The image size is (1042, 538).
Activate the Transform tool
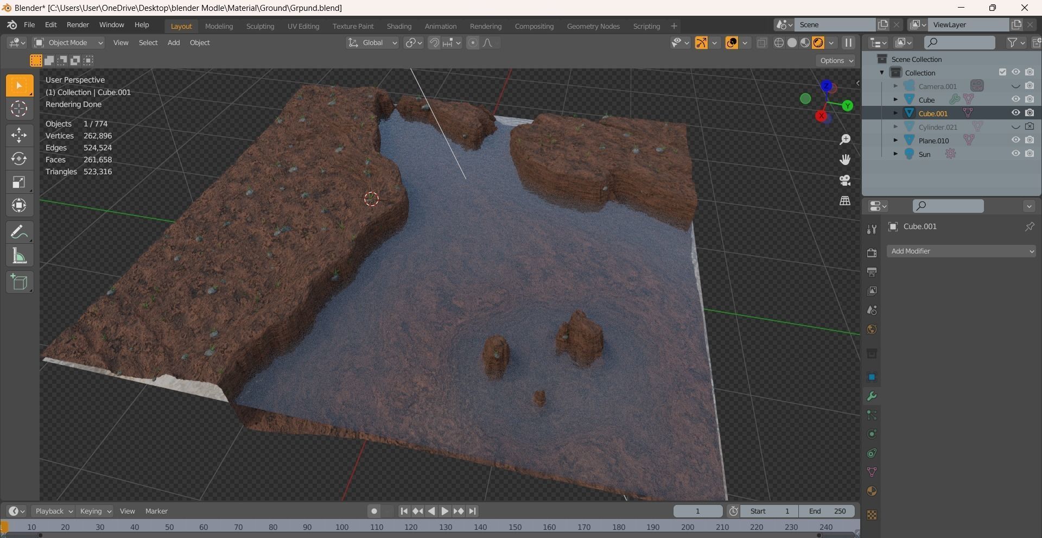[x=20, y=205]
